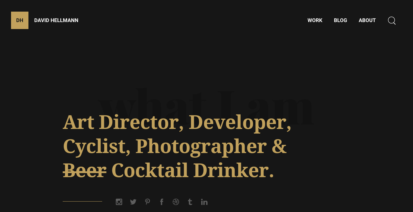Open the Dribbble basketball icon
Viewport: 413px width, 212px height.
point(176,202)
